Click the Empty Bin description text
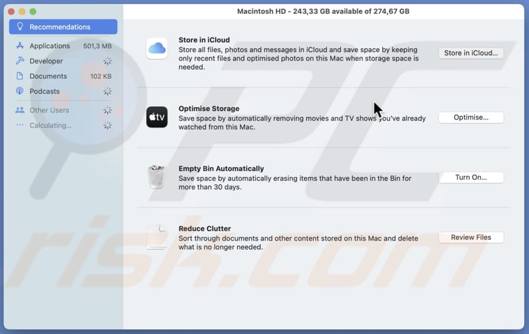This screenshot has width=529, height=334. 295,182
